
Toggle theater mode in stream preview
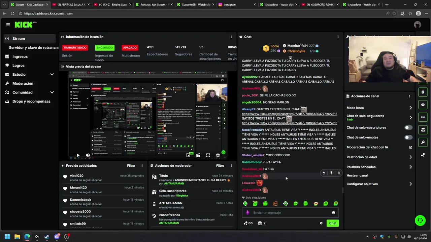(x=198, y=155)
